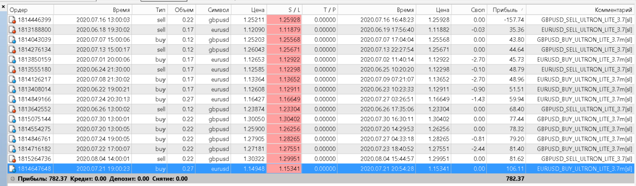The width and height of the screenshot is (636, 186).
Task: Click close time 2020.07.27 03:26:51
Action: 387,99
